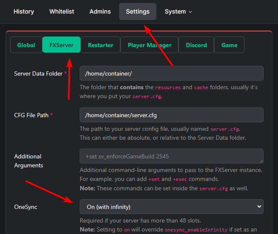Switch to the FXServer settings tab
This screenshot has width=278, height=234.
tap(61, 45)
